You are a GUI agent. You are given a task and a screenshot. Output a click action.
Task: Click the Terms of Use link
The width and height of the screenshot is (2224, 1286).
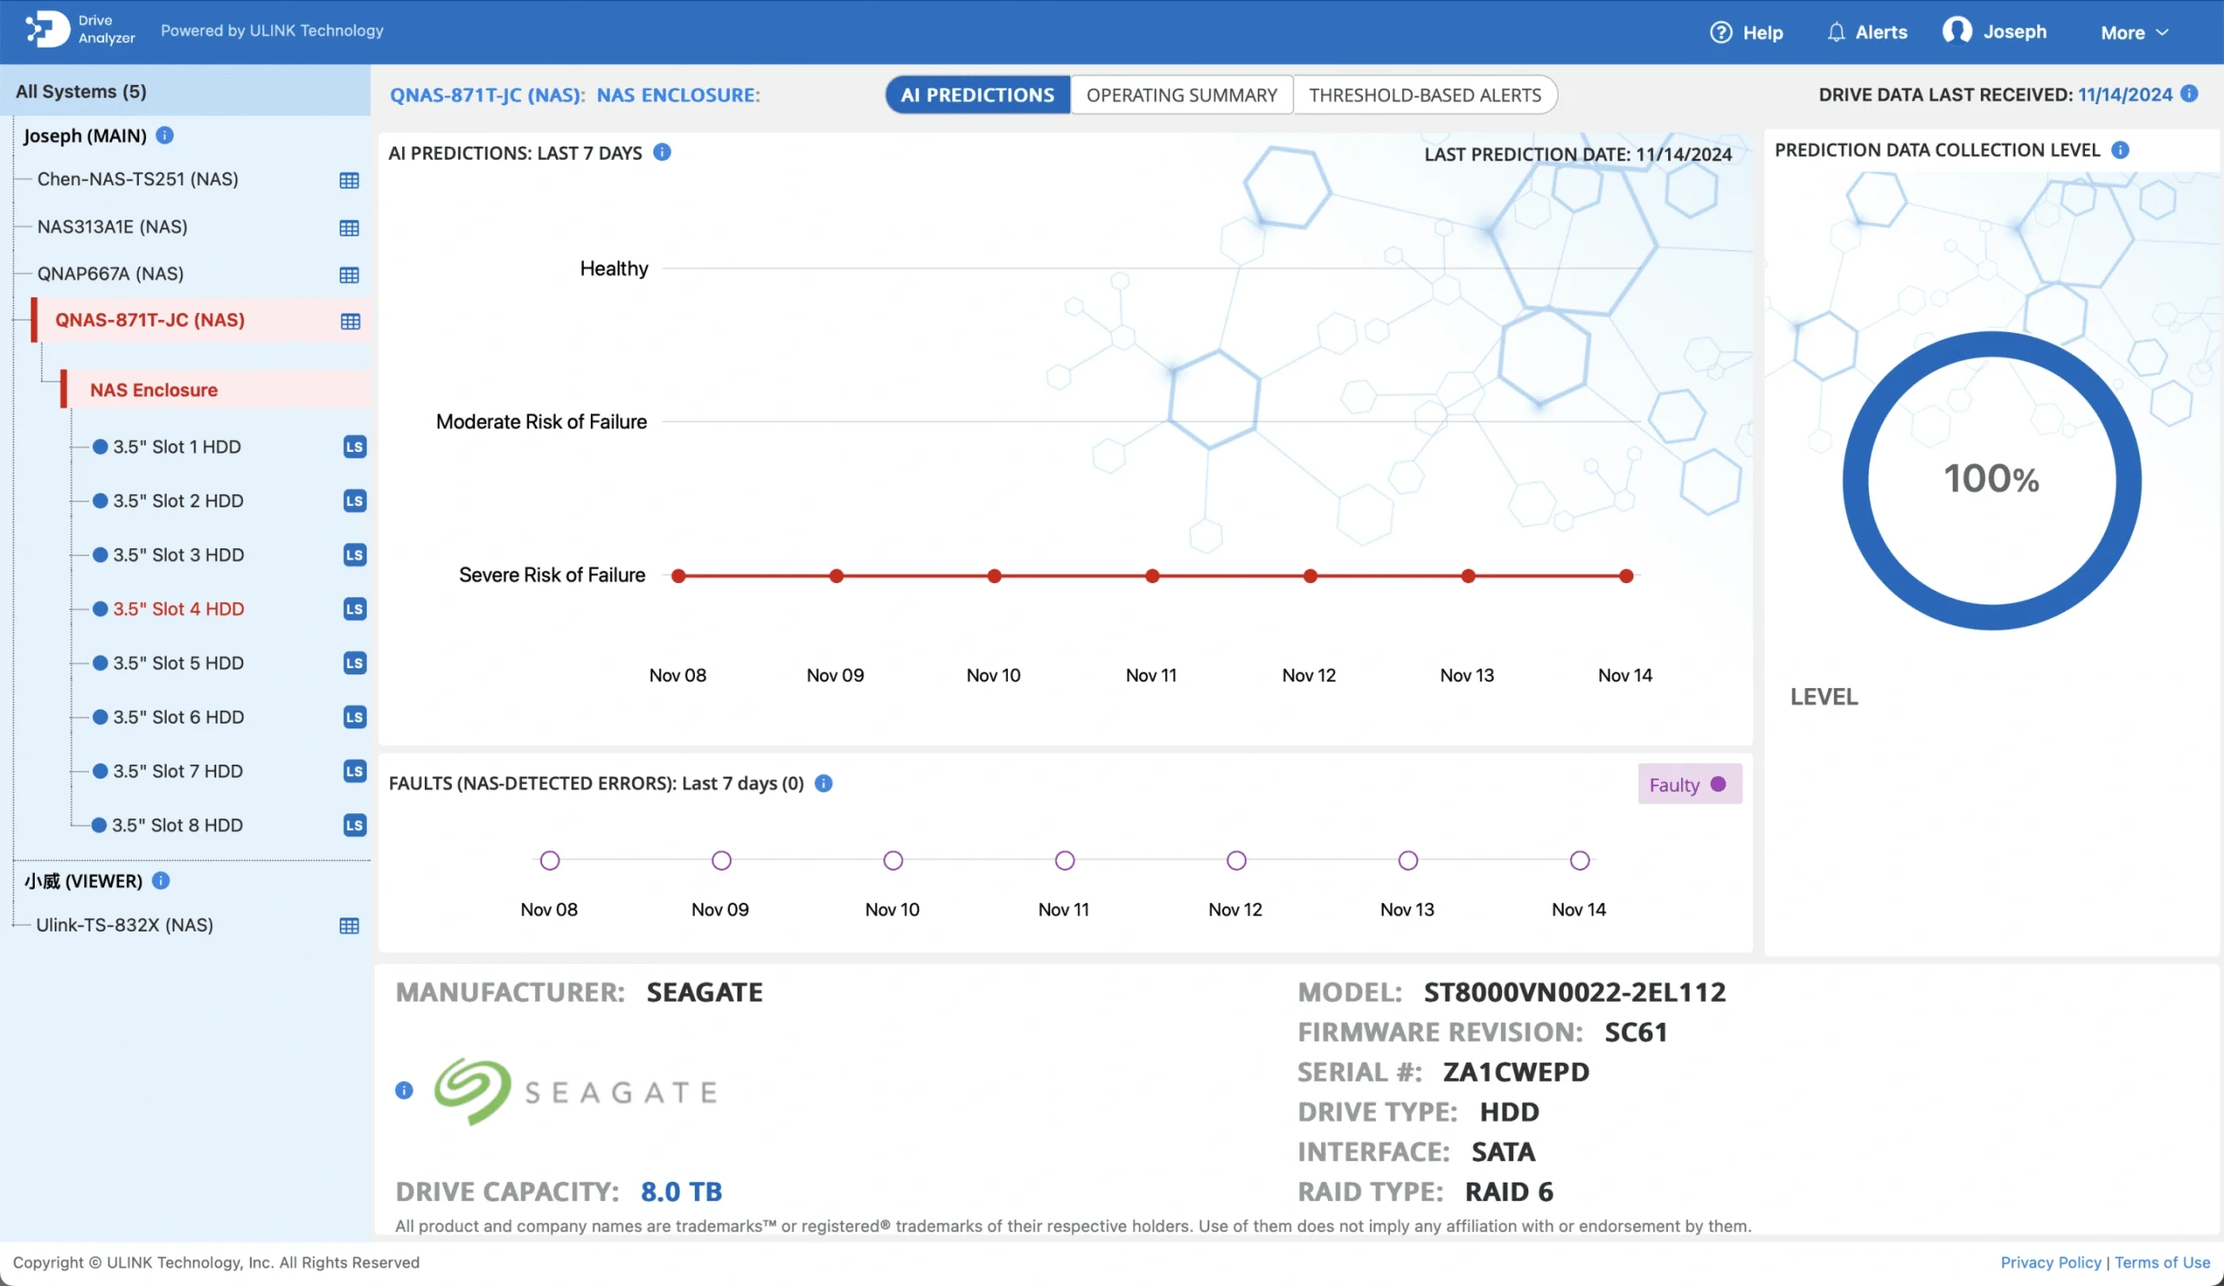[x=2163, y=1263]
